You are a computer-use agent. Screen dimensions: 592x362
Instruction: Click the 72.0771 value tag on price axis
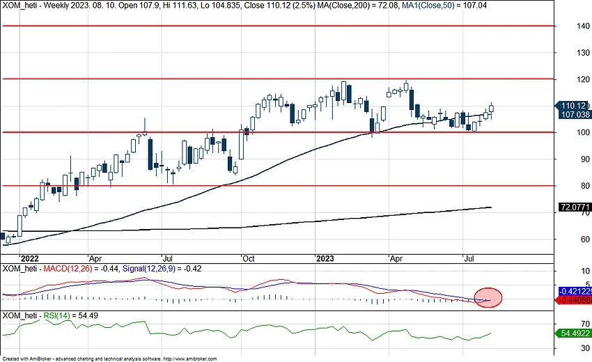[x=574, y=207]
